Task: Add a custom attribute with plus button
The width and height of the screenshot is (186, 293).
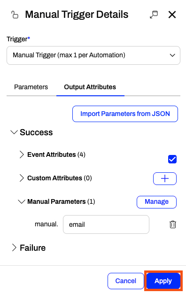Action: coord(165,178)
